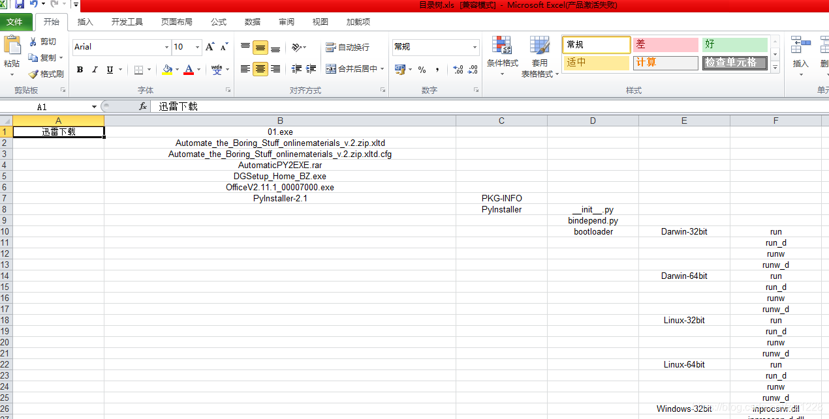This screenshot has height=419, width=829.
Task: Click Wrap Text (自动换行)
Action: [347, 48]
